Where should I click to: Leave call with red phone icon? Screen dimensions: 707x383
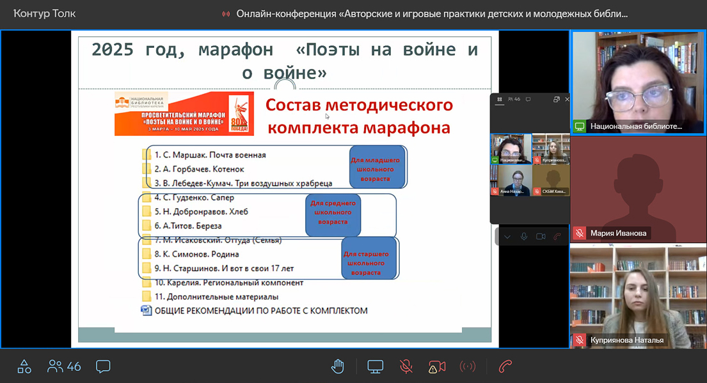[x=505, y=366]
